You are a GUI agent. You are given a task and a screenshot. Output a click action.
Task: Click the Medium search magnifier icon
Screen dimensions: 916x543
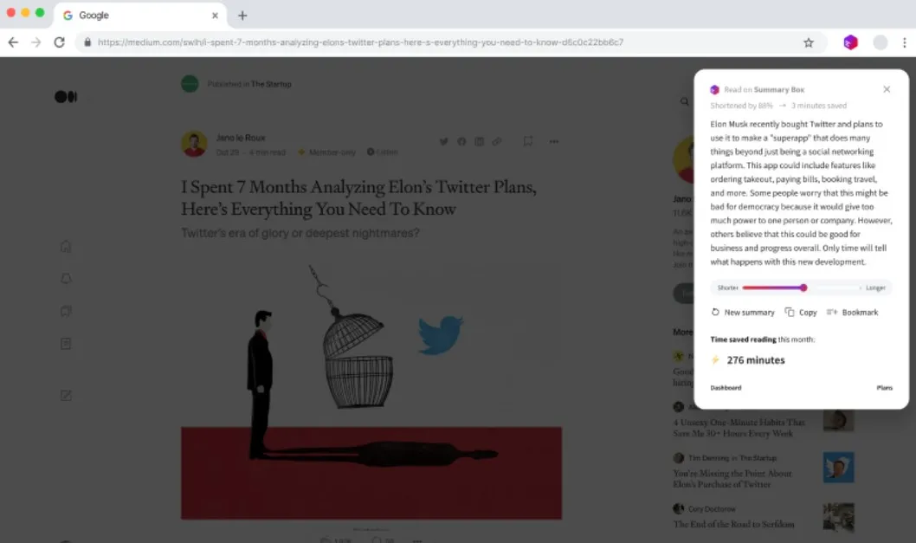pos(684,101)
